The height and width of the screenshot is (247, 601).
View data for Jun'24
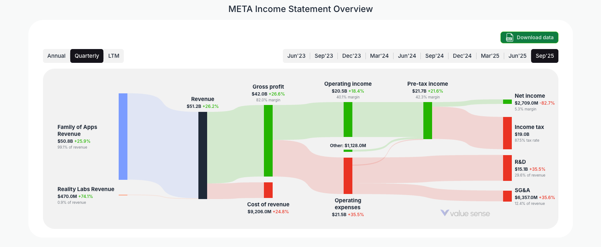point(407,56)
